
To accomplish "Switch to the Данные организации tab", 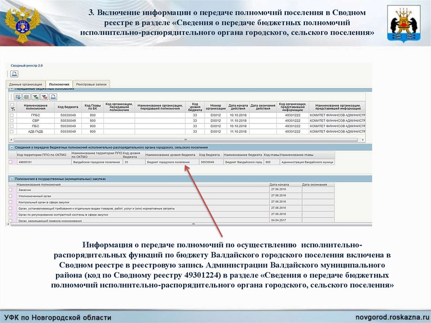I will coord(26,84).
